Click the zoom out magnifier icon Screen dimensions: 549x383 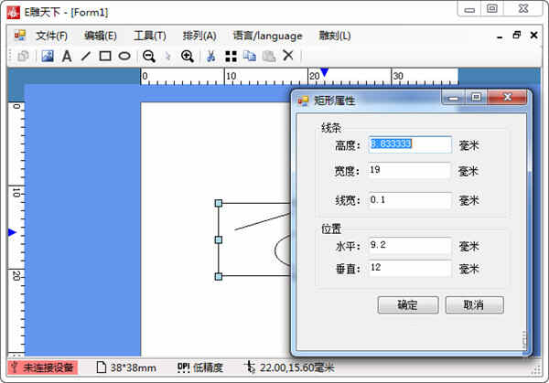pos(148,56)
